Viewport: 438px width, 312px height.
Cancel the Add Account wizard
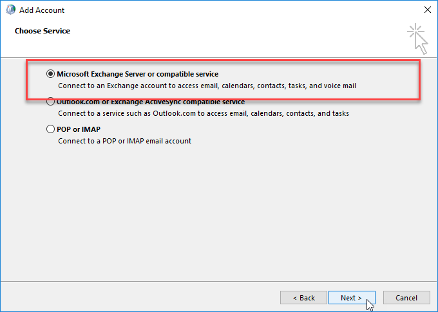click(406, 298)
